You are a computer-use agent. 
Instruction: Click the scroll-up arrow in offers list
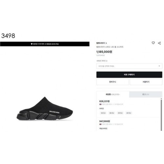point(161,99)
